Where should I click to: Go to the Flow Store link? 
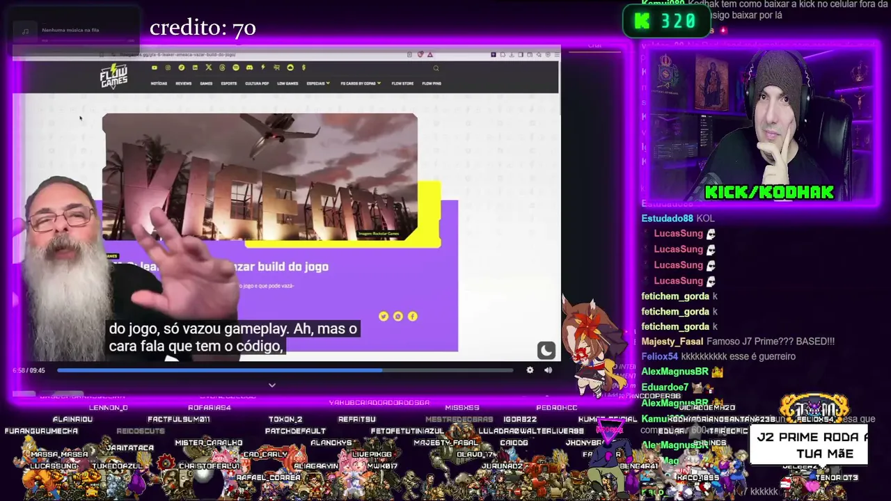tap(402, 83)
